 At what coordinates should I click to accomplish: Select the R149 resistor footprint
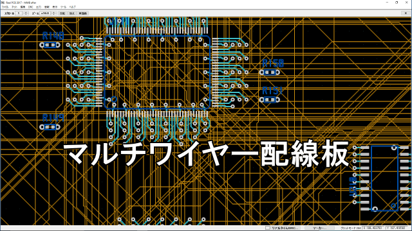pos(50,127)
